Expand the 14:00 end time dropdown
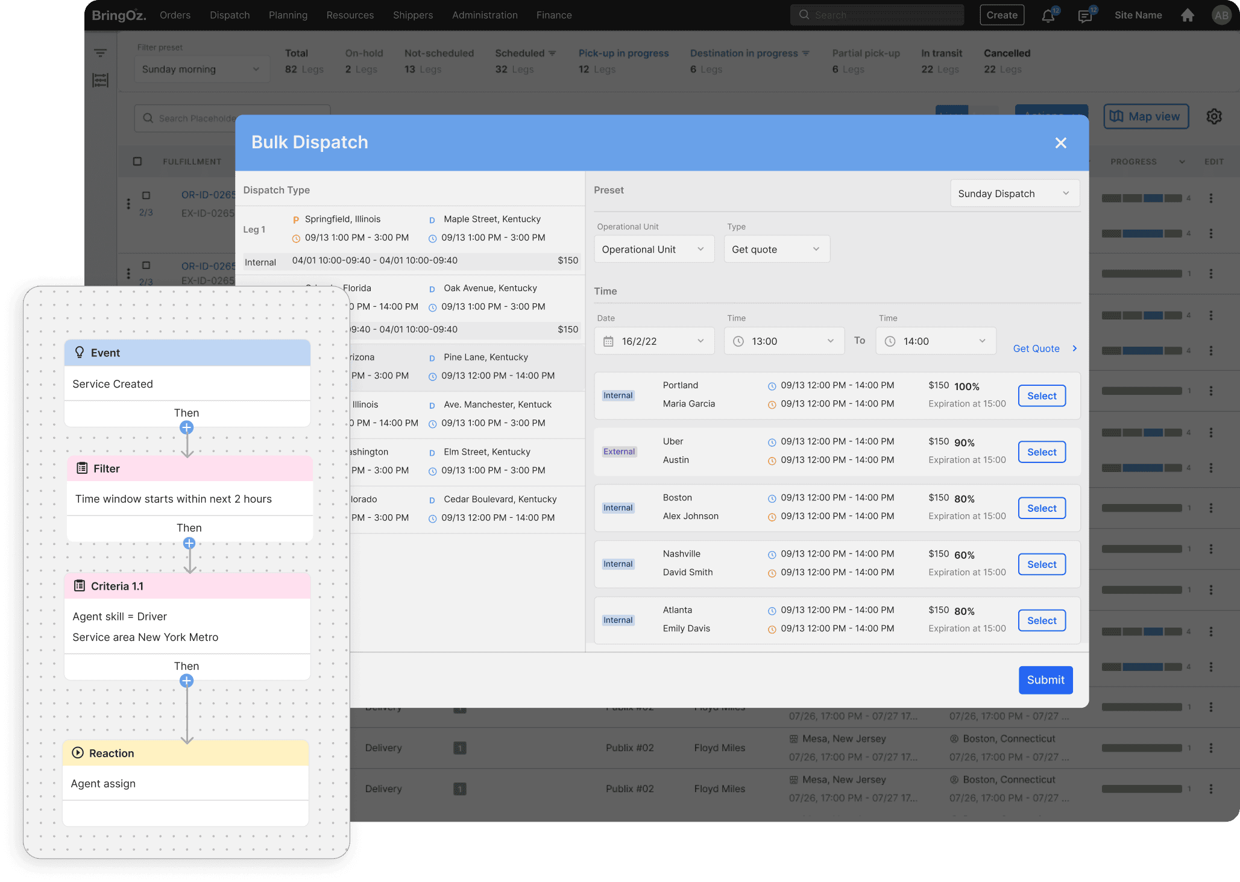 click(x=936, y=341)
